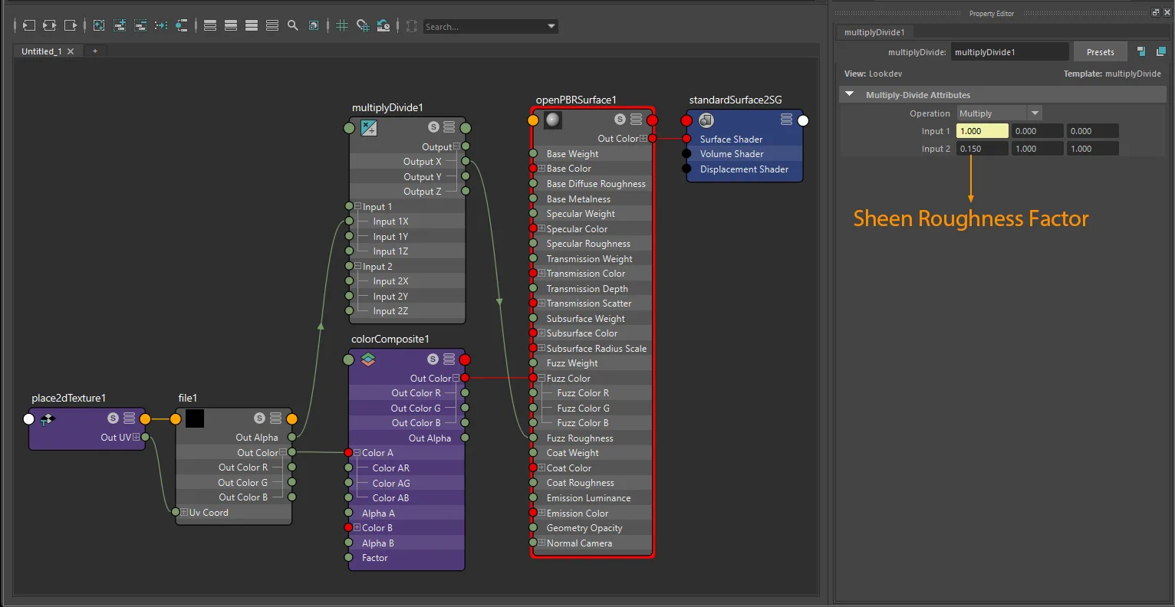Click view mode bars icon on openPBRSurface1 node
1175x607 pixels.
pyautogui.click(x=636, y=120)
